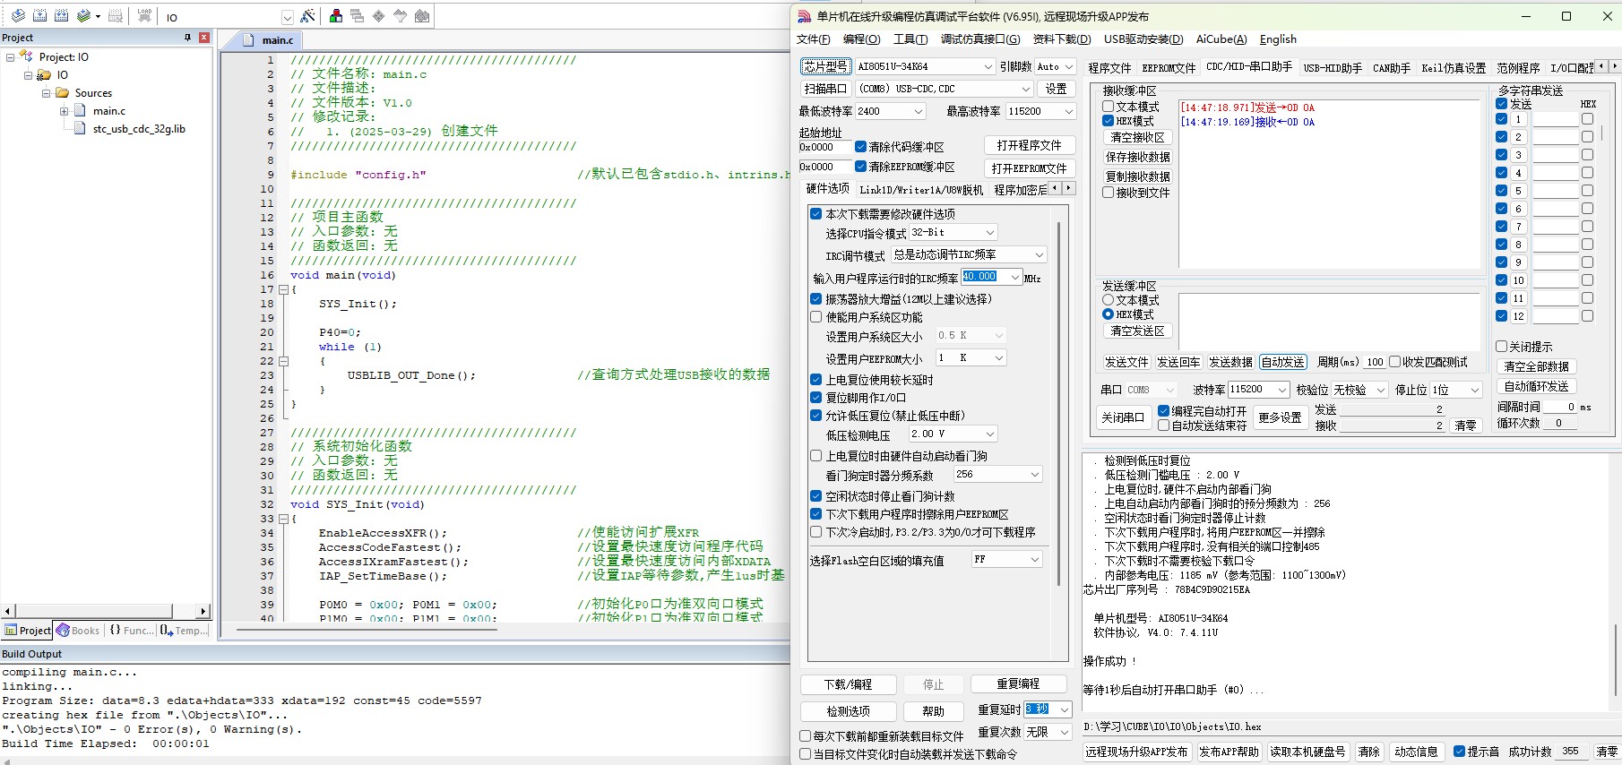The height and width of the screenshot is (765, 1622).
Task: Open Options for Target magic wand icon
Action: pos(307,16)
